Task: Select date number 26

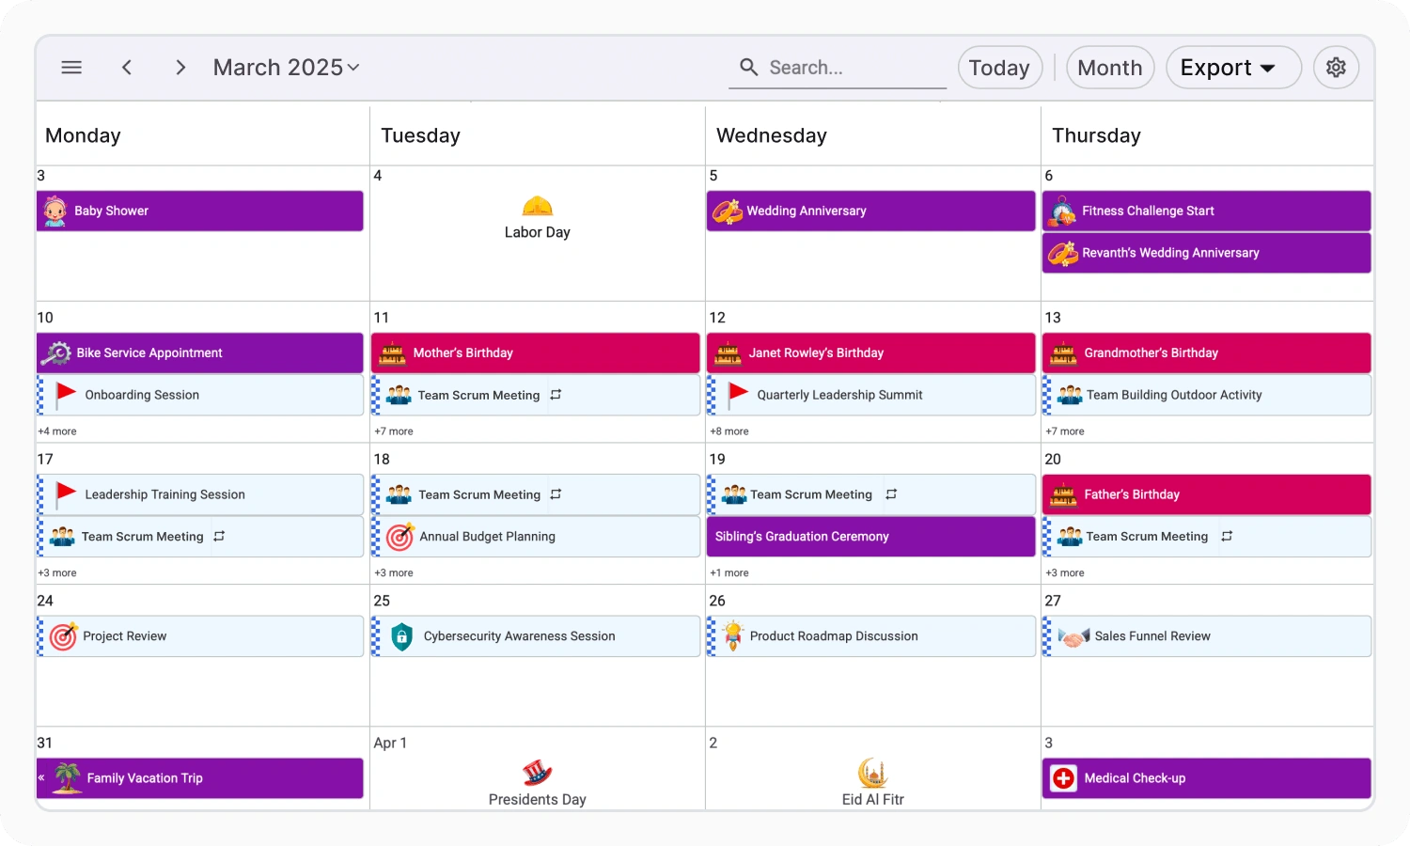Action: coord(717,601)
